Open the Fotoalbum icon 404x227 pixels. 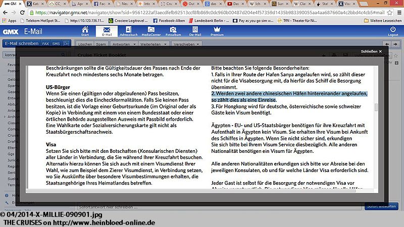(173, 31)
